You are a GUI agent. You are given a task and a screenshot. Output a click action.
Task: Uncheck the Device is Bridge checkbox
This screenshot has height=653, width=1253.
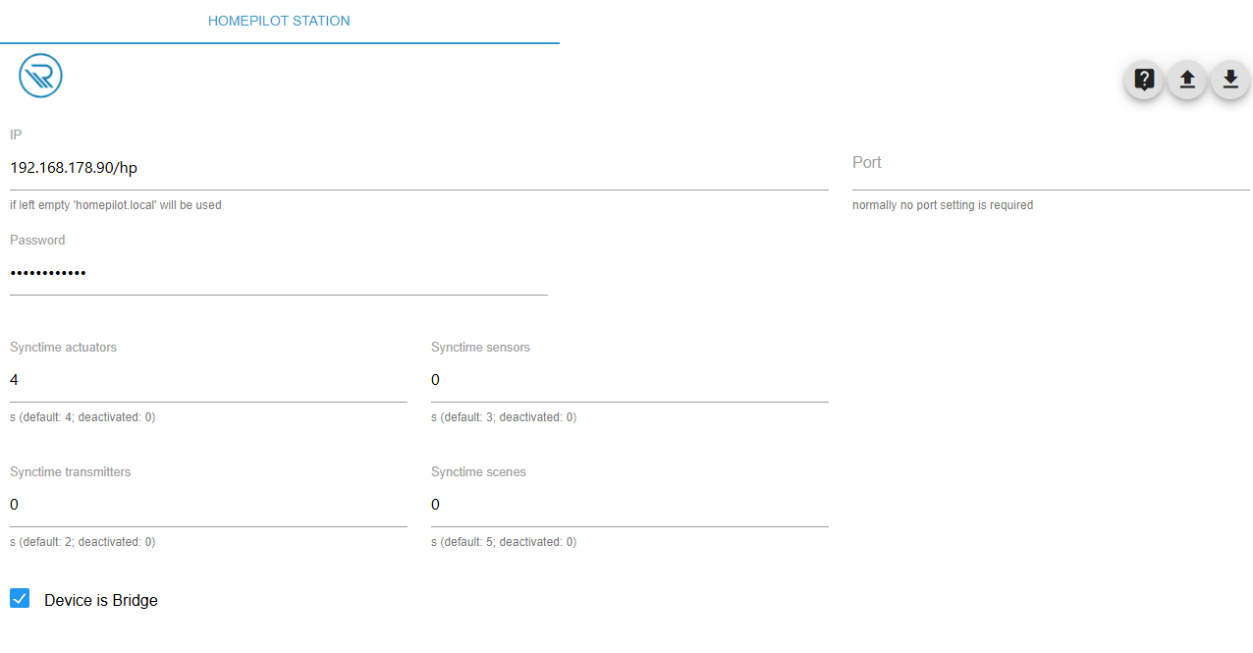(x=20, y=598)
